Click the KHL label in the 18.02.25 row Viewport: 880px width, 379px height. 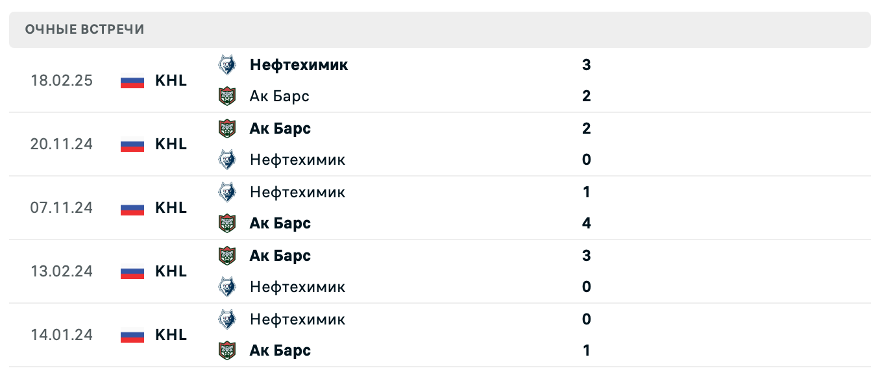(x=171, y=81)
